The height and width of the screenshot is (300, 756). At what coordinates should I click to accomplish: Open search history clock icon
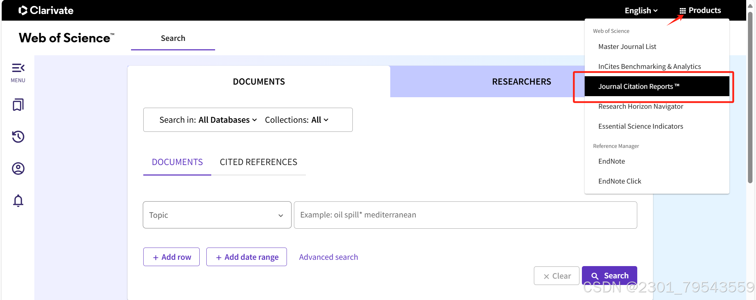18,136
